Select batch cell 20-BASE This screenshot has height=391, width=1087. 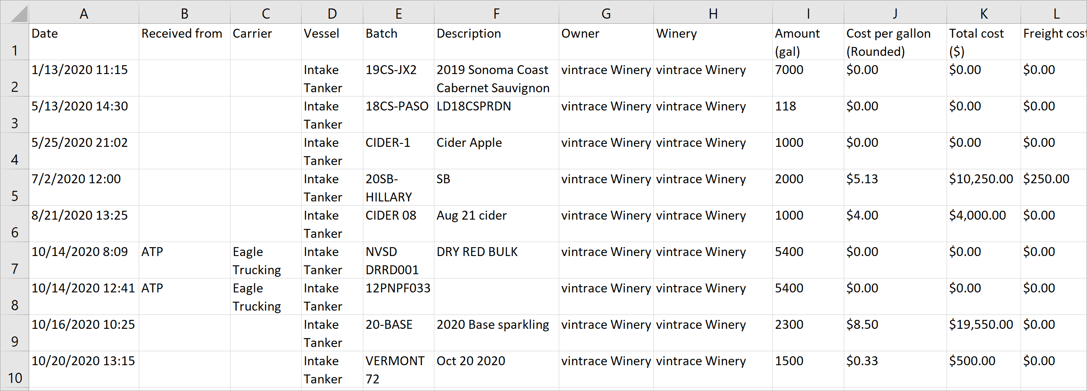(x=398, y=333)
